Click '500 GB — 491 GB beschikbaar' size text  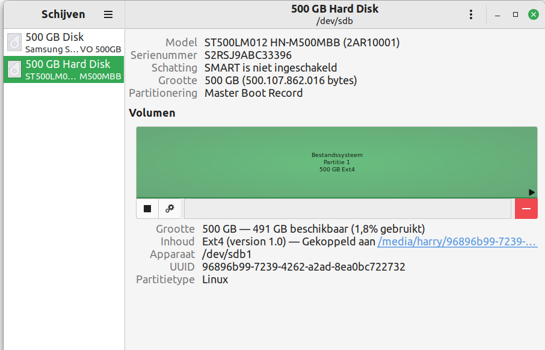[313, 229]
